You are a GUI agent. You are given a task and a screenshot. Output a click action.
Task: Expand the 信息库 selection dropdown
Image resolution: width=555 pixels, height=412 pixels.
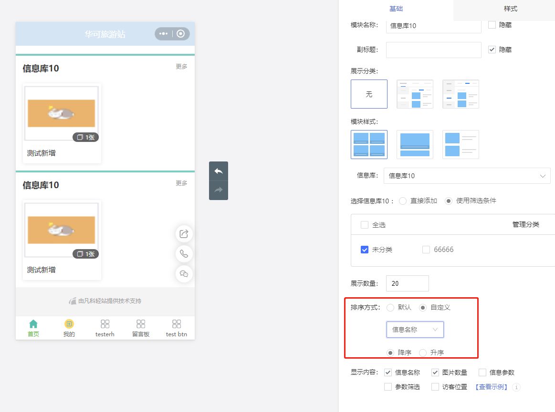467,176
